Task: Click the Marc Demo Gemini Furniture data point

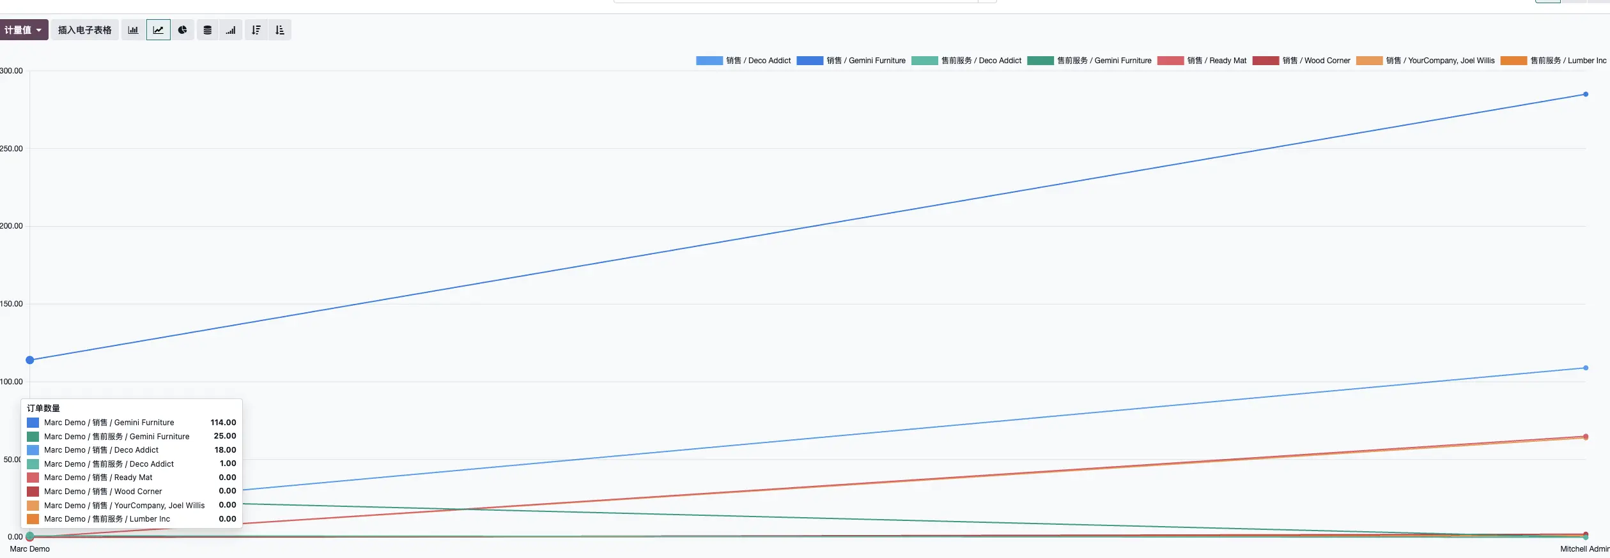Action: 30,360
